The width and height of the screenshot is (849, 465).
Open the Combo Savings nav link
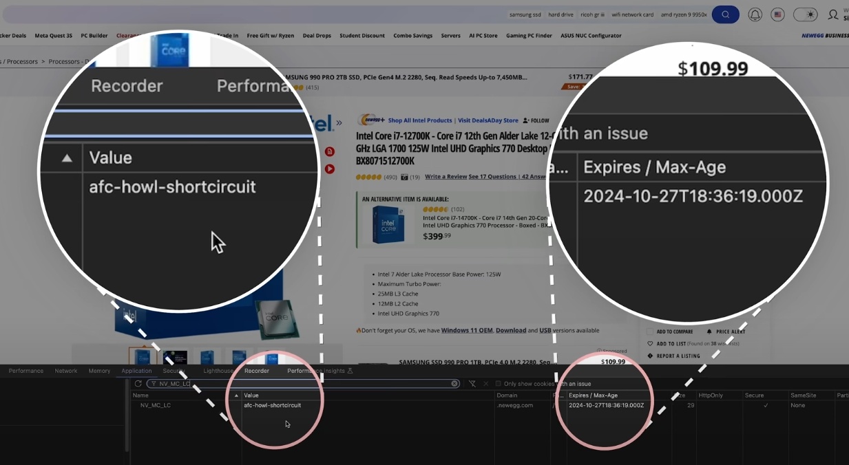pyautogui.click(x=413, y=36)
